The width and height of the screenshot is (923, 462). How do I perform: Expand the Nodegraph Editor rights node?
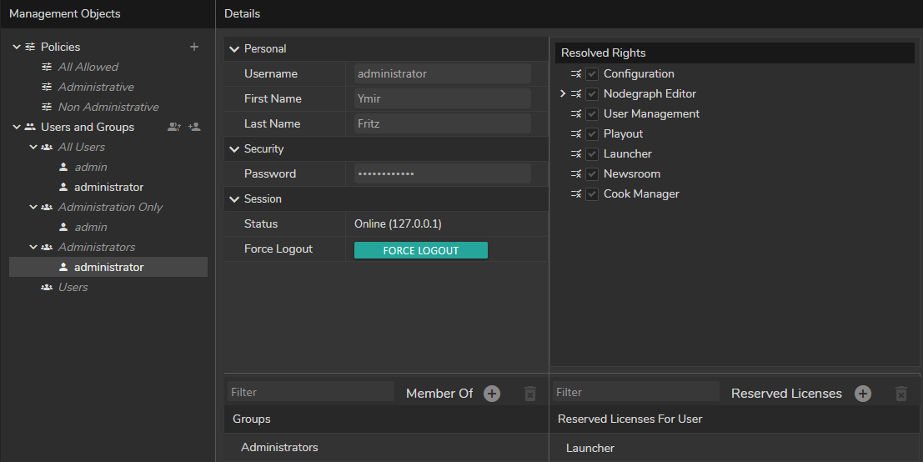(x=563, y=94)
